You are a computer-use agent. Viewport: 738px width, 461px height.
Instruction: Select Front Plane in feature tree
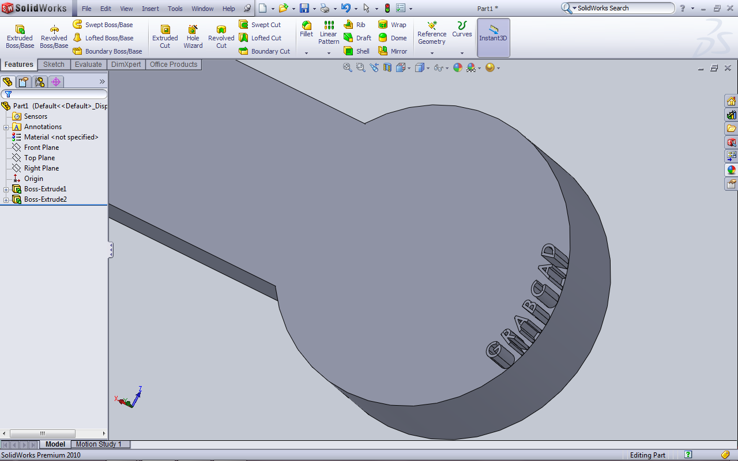click(41, 148)
